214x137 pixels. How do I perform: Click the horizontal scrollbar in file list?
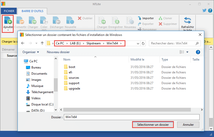click(127, 110)
